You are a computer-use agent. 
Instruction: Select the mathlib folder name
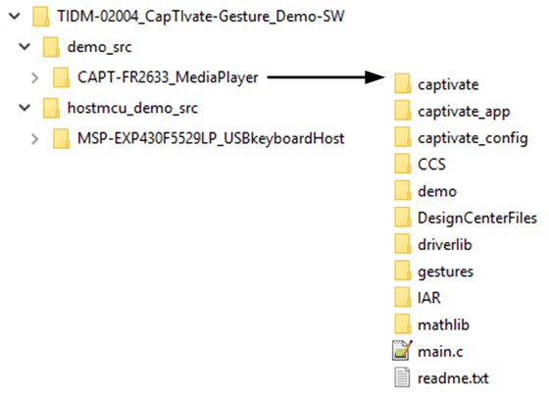(x=443, y=324)
